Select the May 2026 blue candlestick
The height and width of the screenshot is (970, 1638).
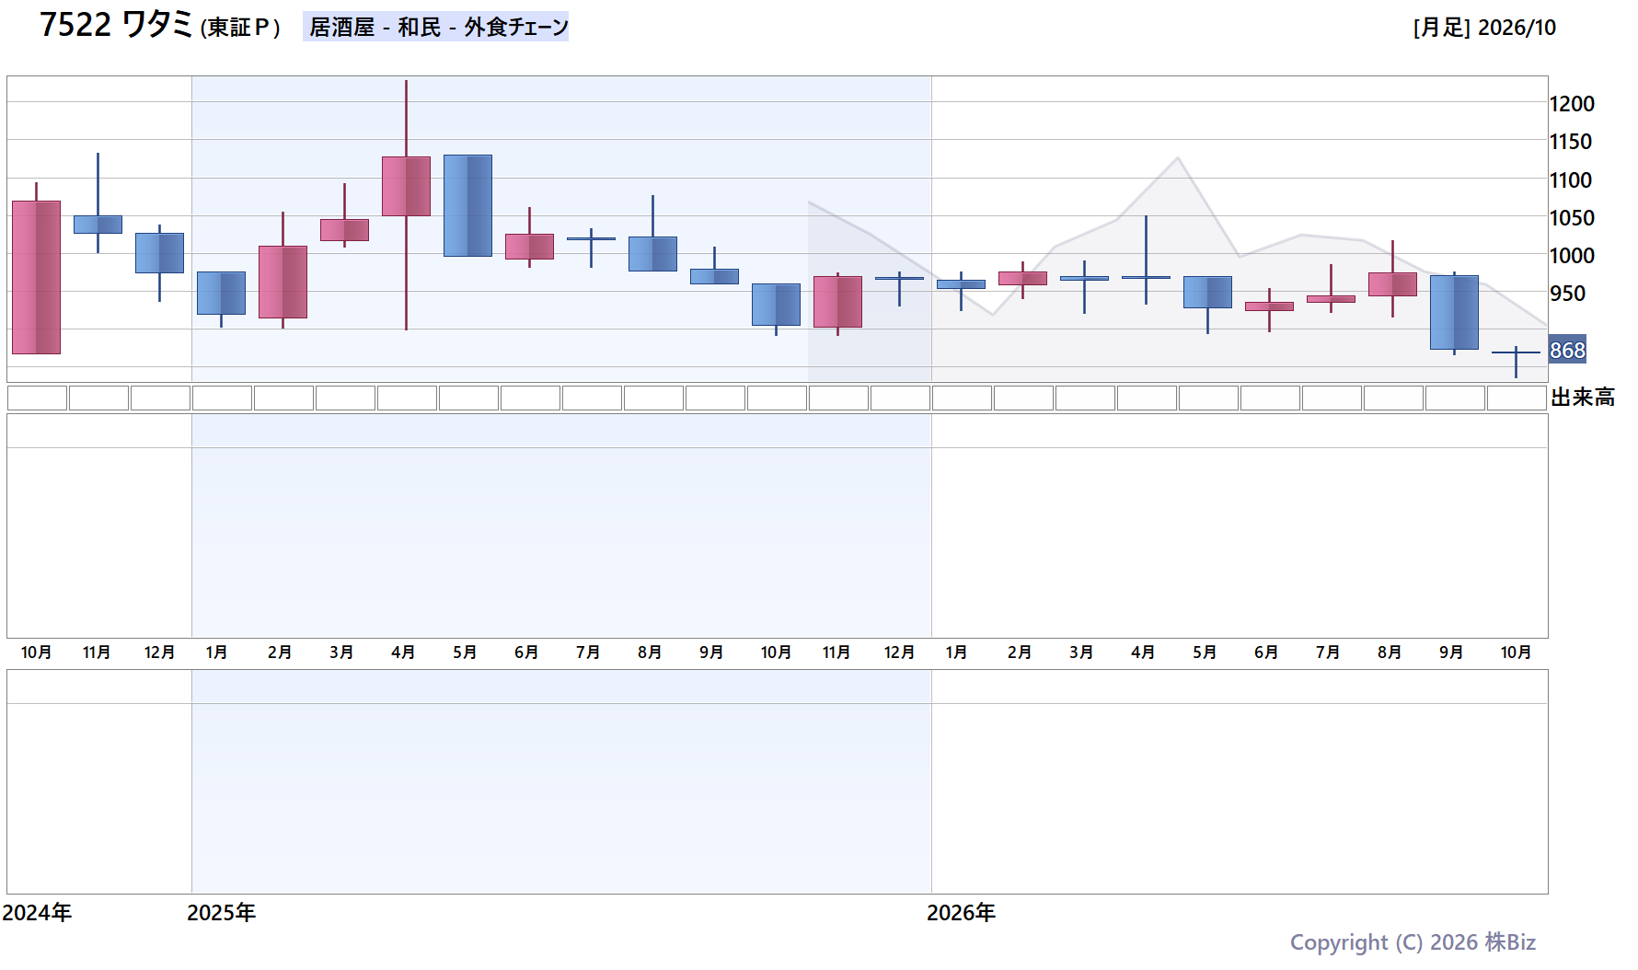tap(1207, 292)
